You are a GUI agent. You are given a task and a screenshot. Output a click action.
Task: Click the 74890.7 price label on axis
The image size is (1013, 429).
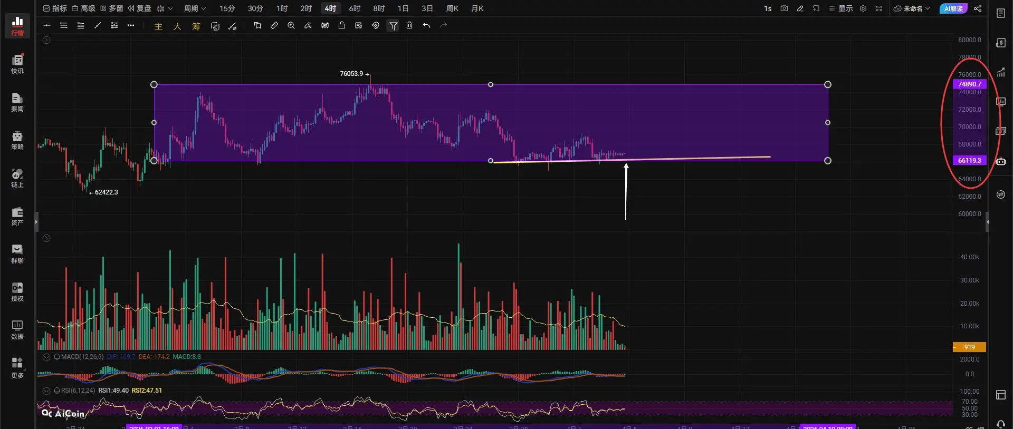969,84
